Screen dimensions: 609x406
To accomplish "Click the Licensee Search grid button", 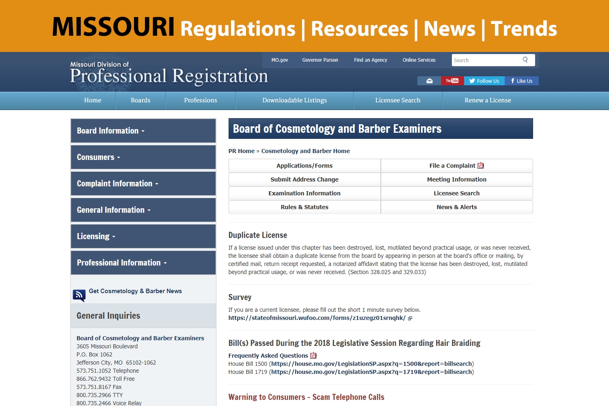I will pos(457,193).
